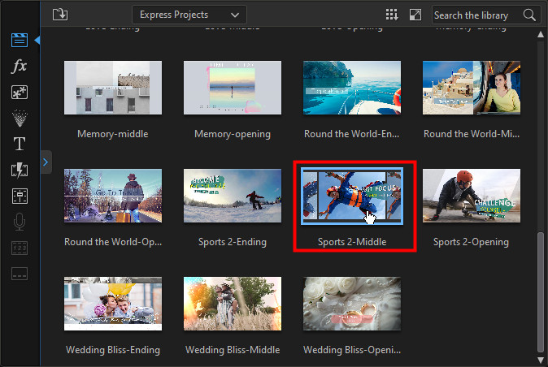The width and height of the screenshot is (548, 367).
Task: Click the Wedding Bliss-Ending label text
Action: [113, 350]
